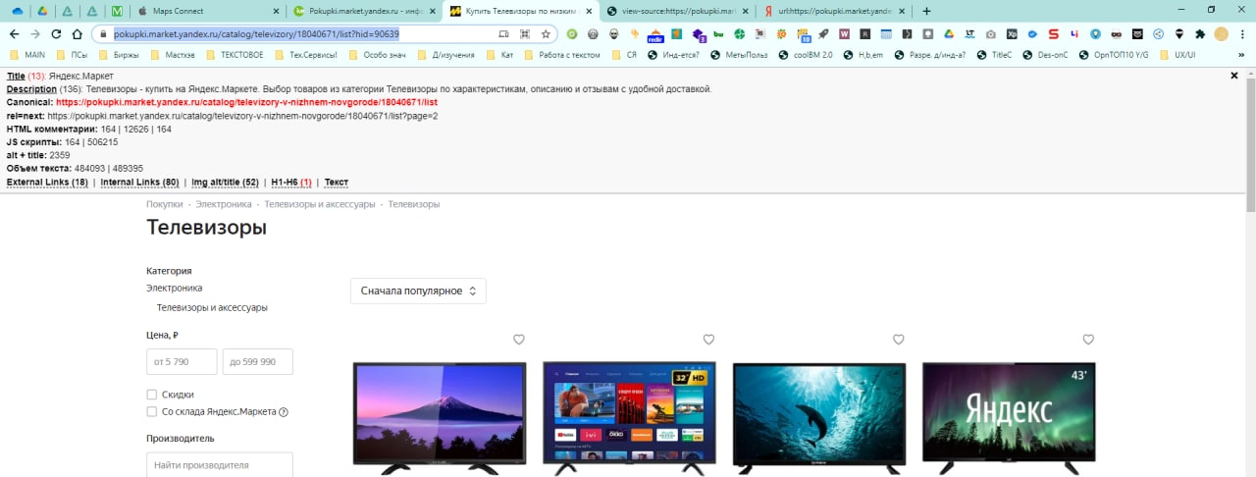
Task: Favorite the dolphin-screen TV with heart icon
Action: (898, 340)
